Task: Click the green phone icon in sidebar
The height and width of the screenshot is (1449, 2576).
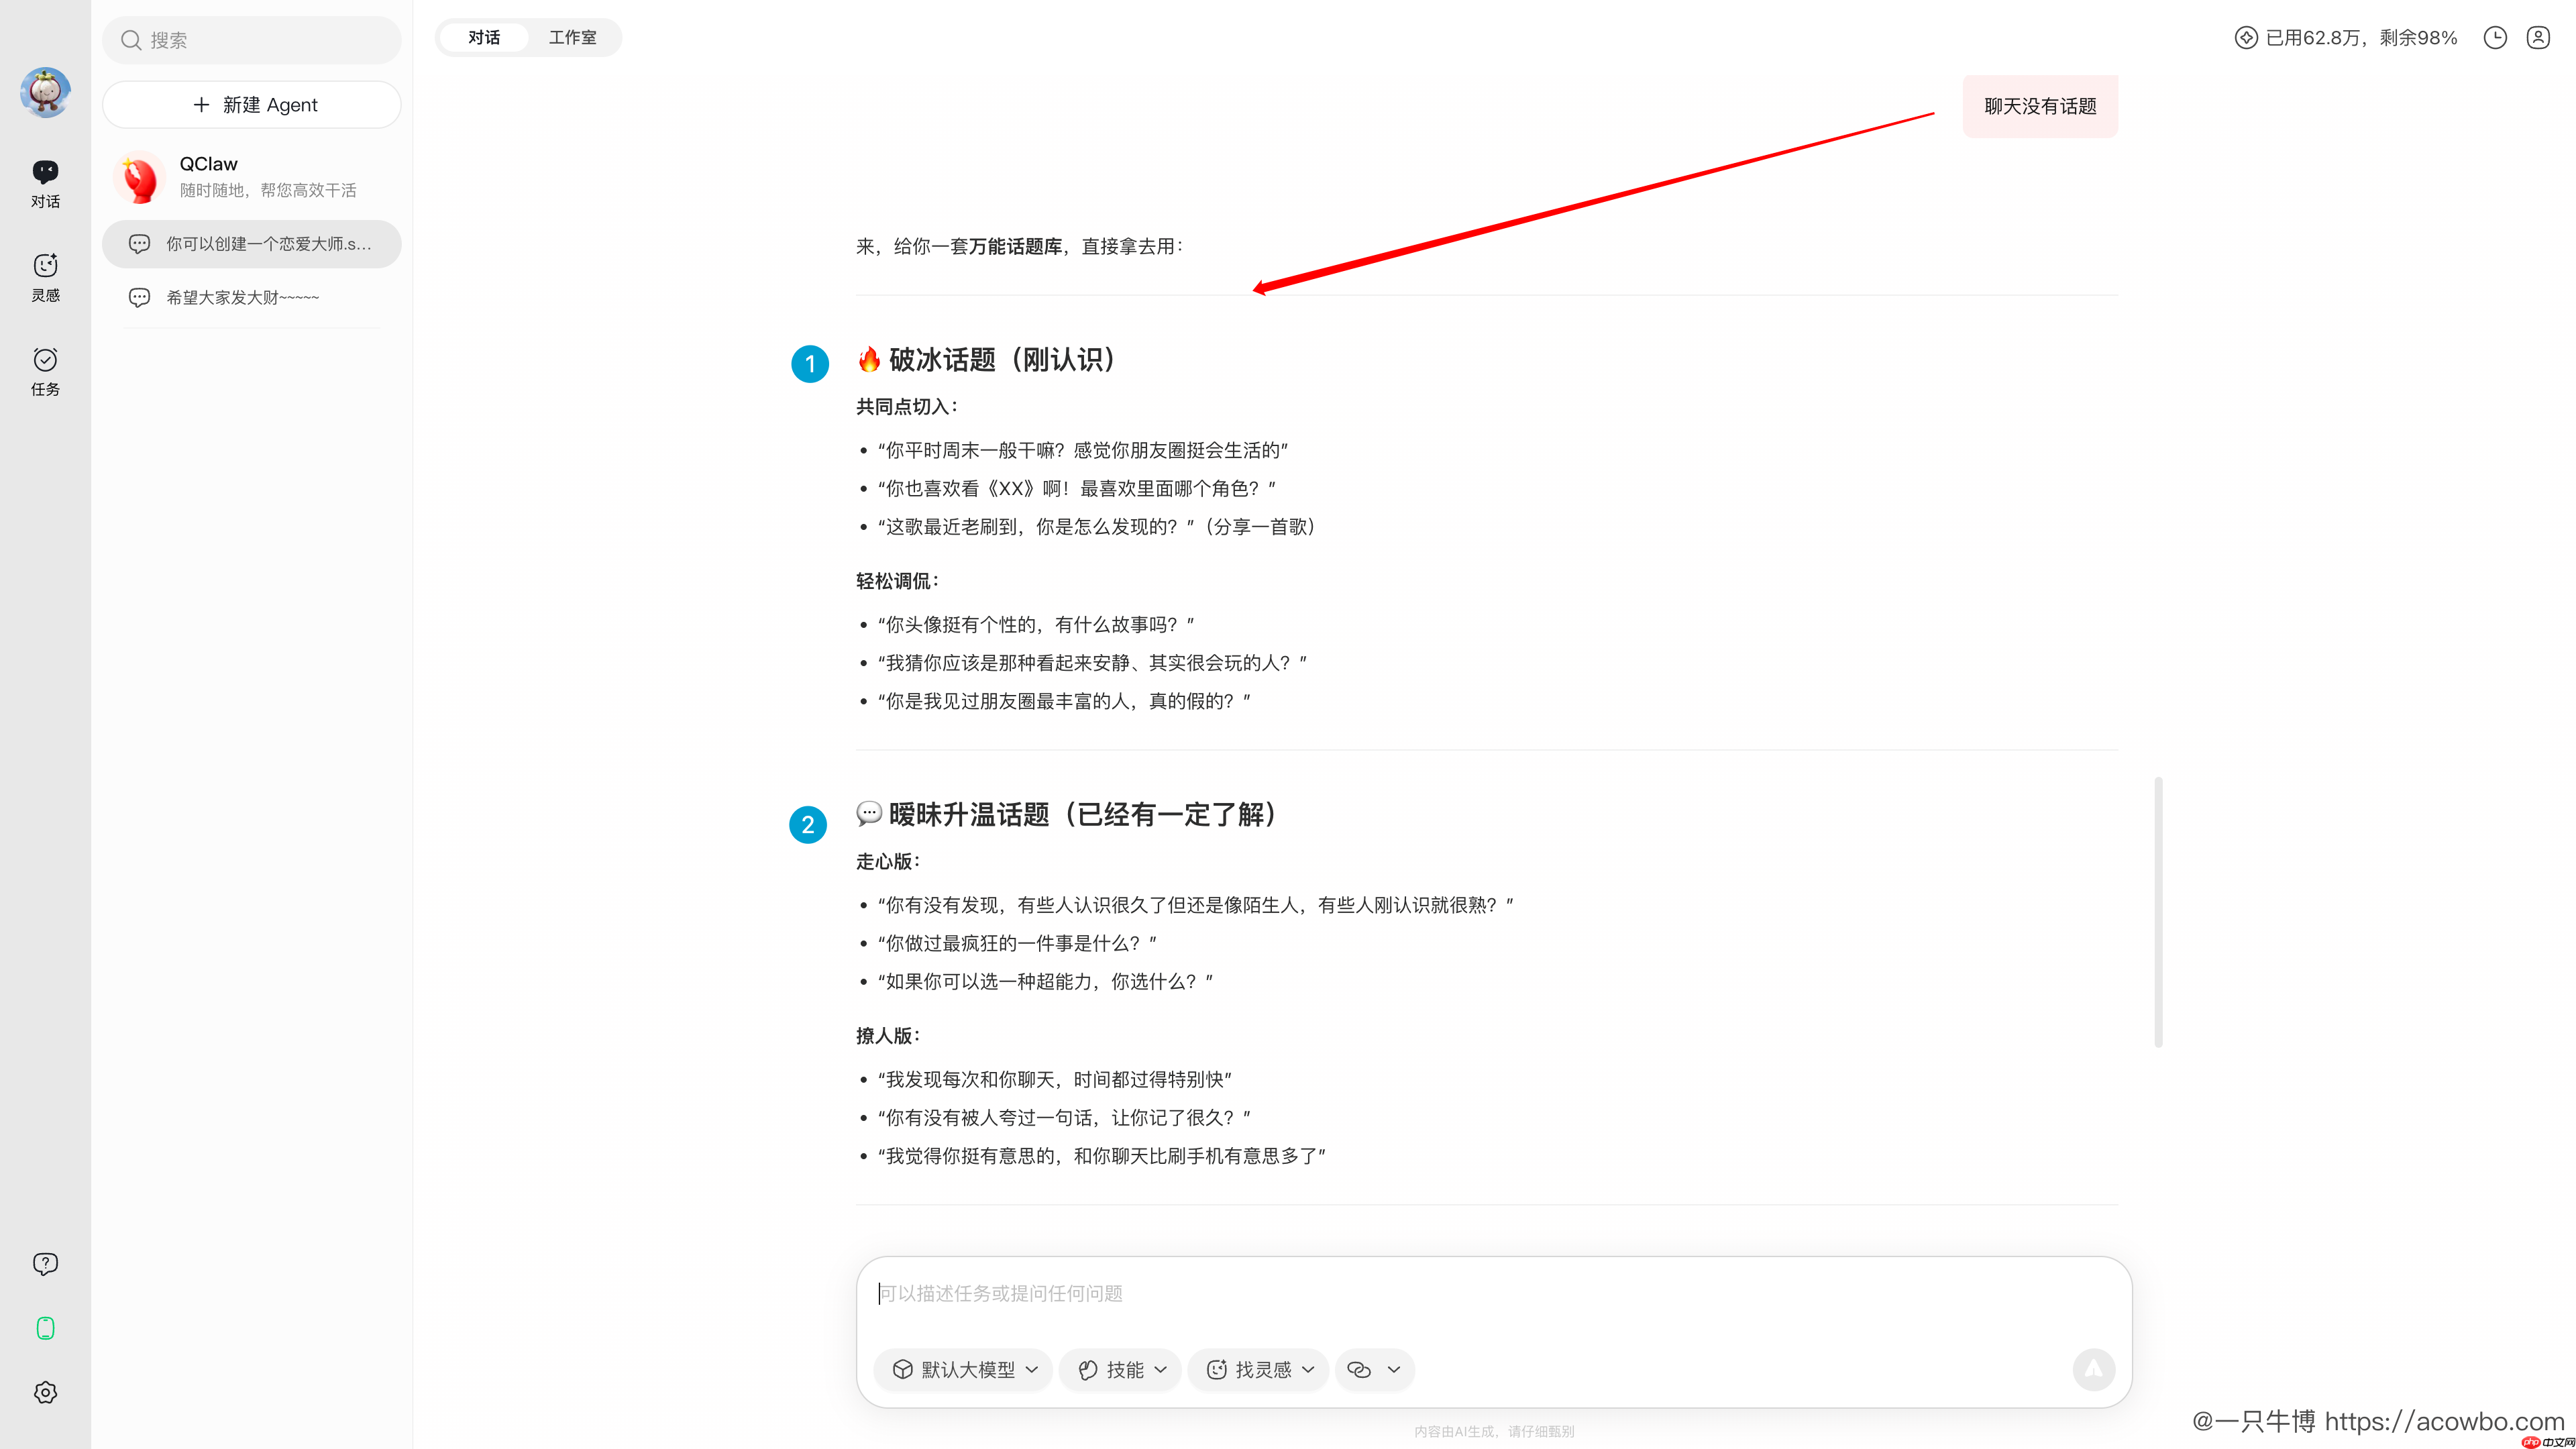Action: [45, 1328]
